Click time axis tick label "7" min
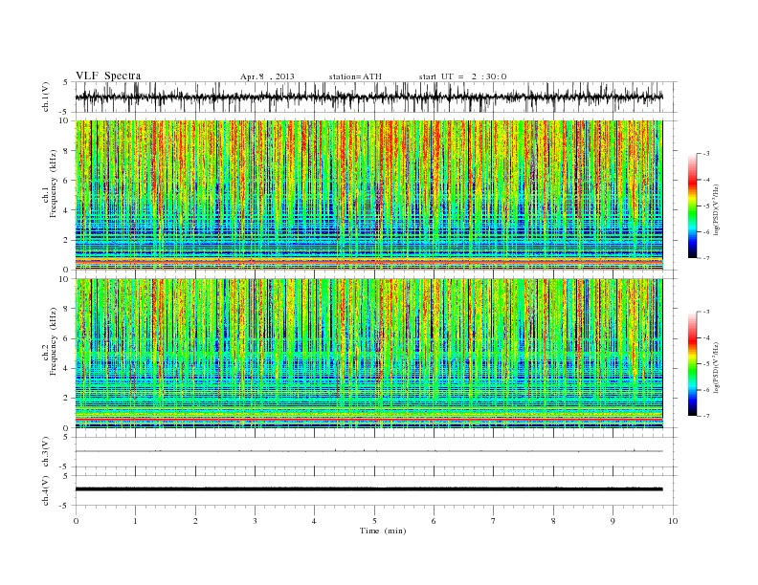This screenshot has width=758, height=585. pyautogui.click(x=494, y=521)
